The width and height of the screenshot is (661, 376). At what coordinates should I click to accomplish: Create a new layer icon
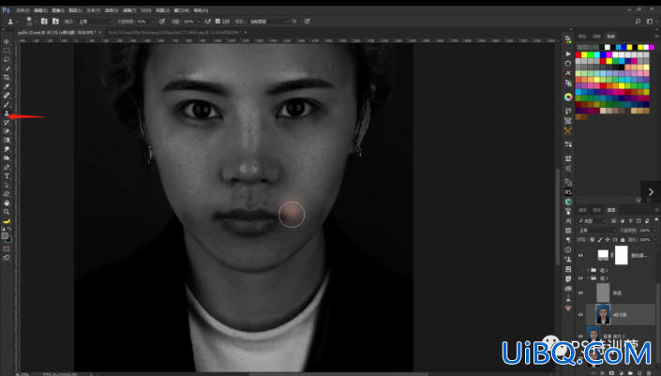639,373
